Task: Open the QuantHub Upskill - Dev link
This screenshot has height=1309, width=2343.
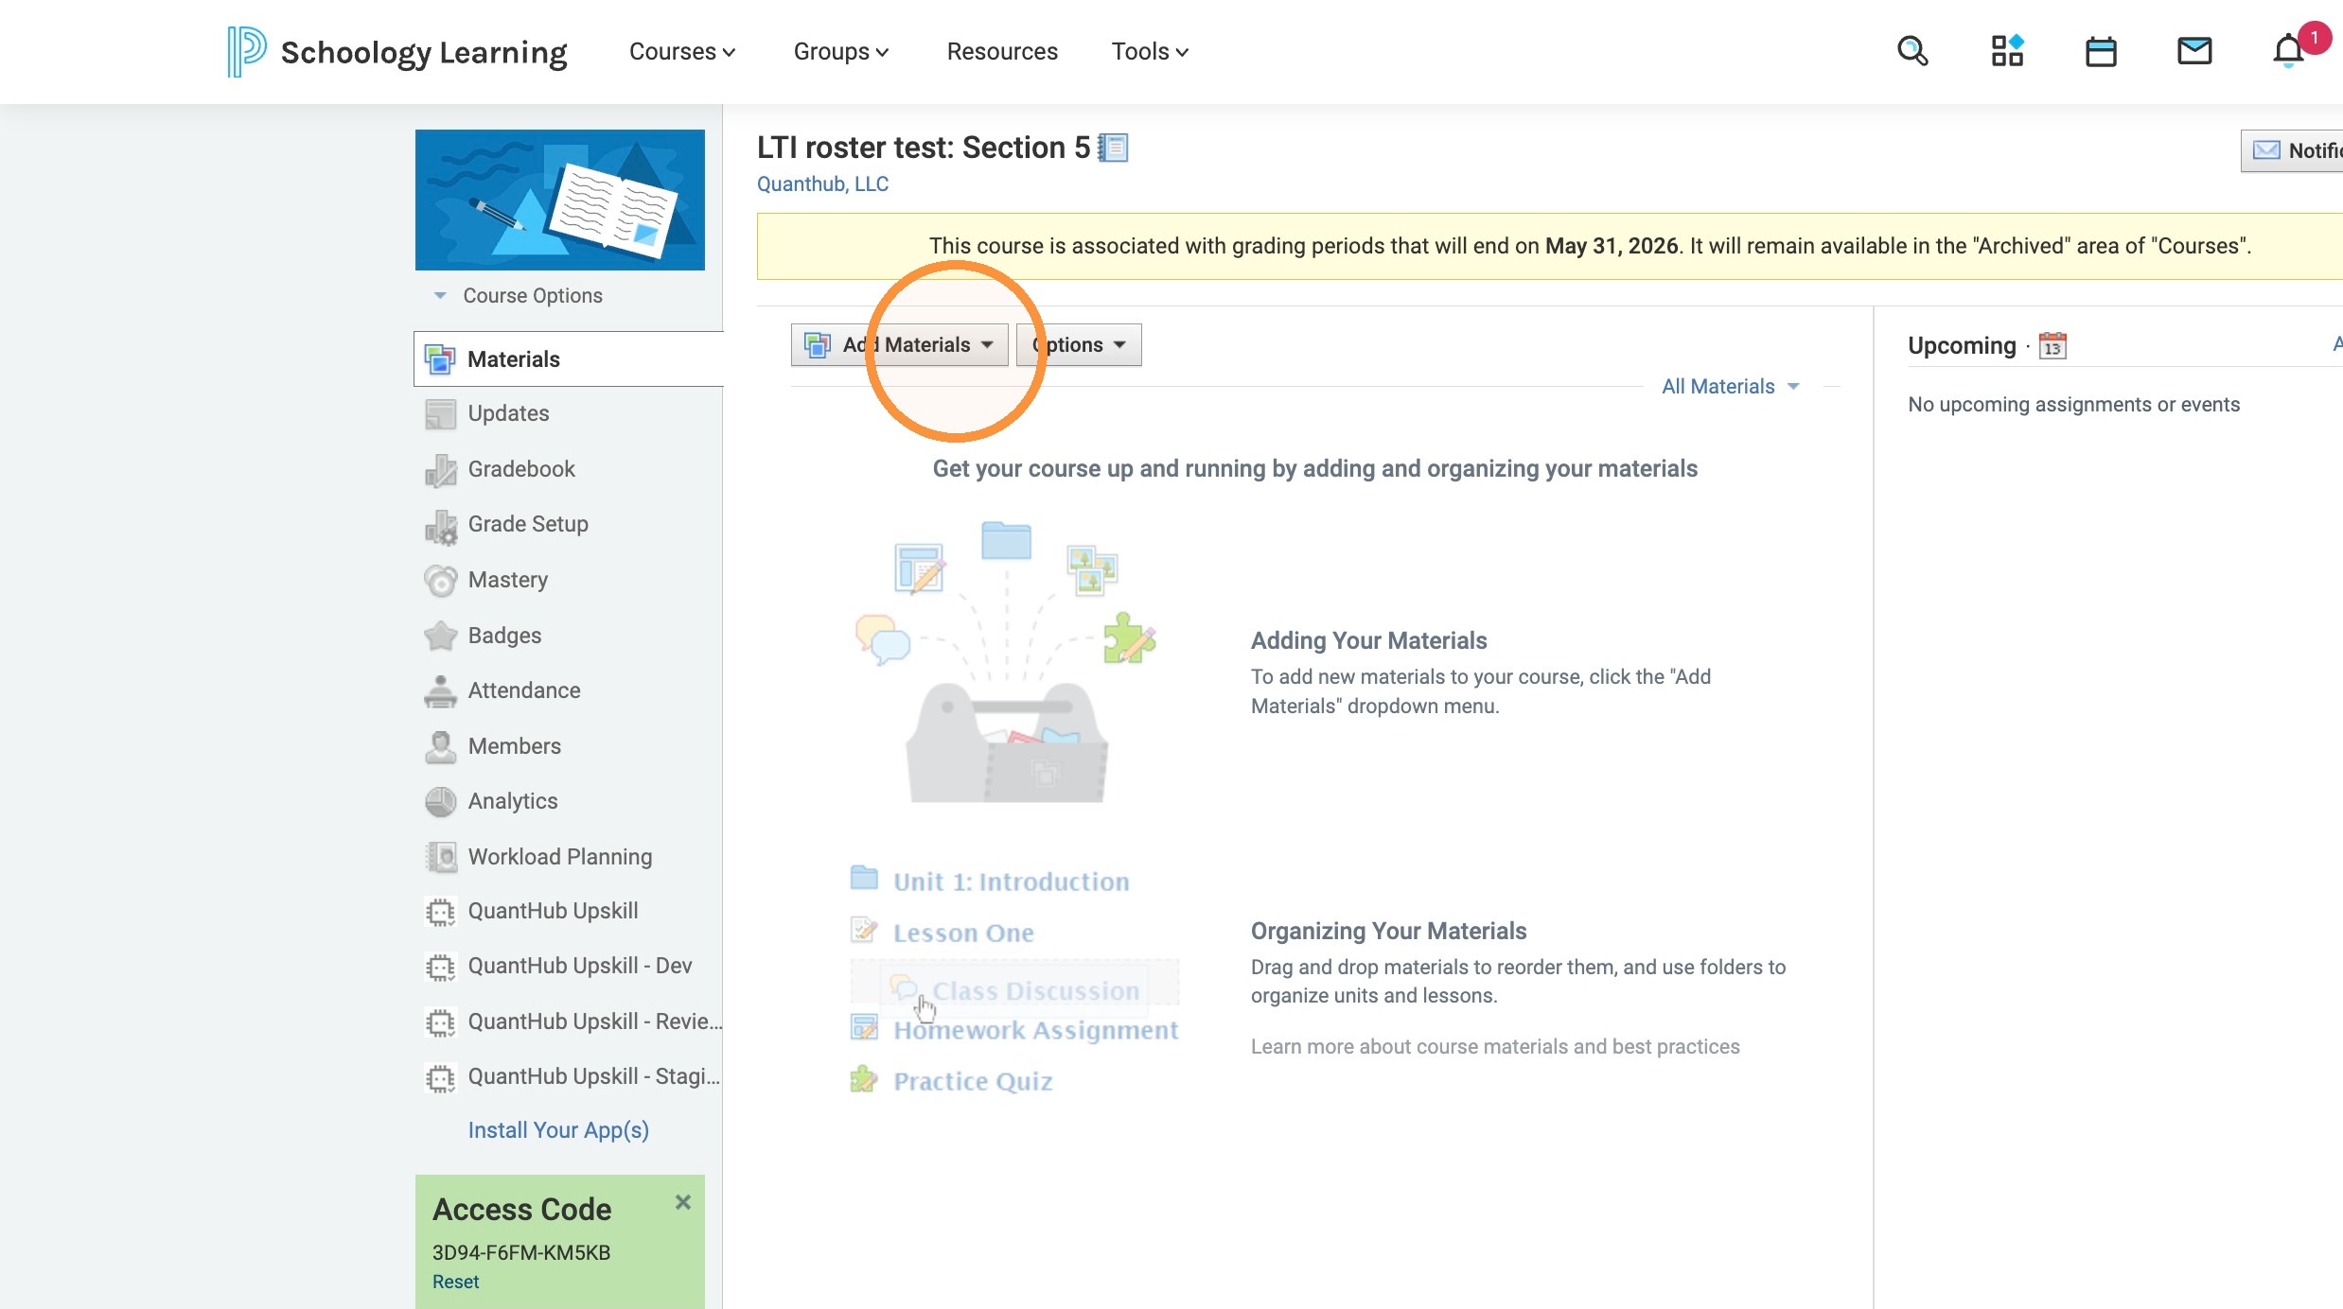Action: (580, 967)
